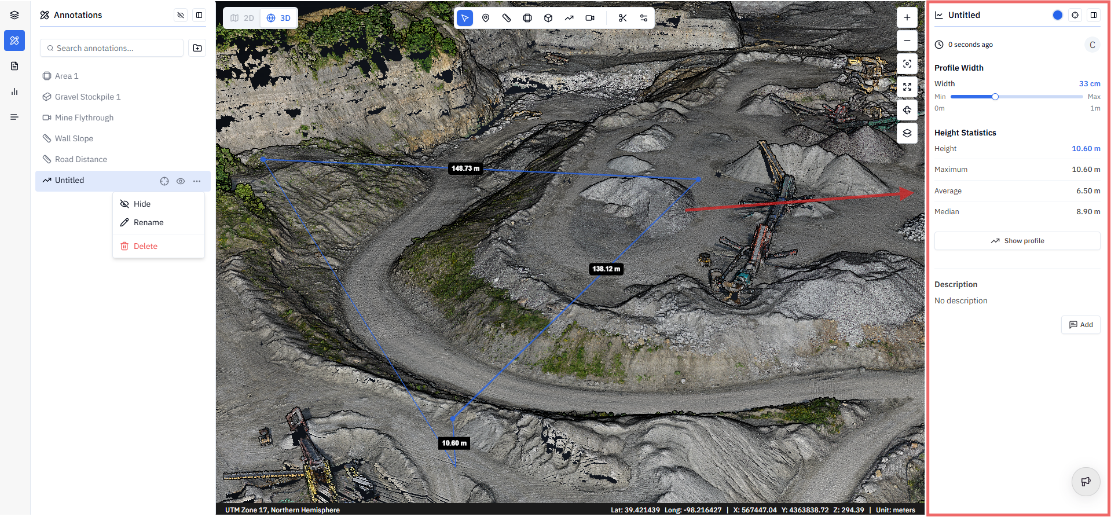Click the blue annotation color swatch
The height and width of the screenshot is (517, 1111).
(x=1058, y=15)
